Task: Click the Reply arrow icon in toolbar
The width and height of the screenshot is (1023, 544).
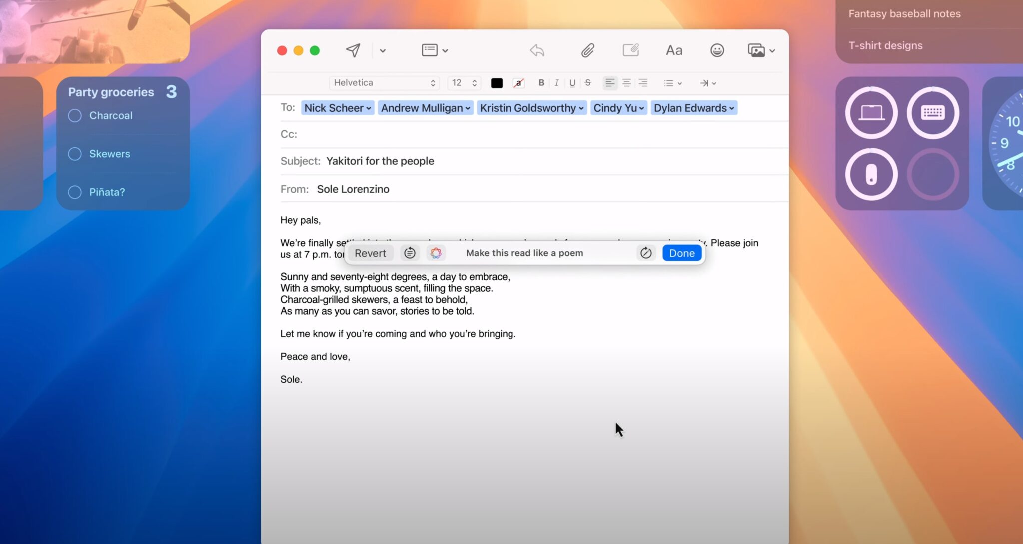Action: click(537, 50)
